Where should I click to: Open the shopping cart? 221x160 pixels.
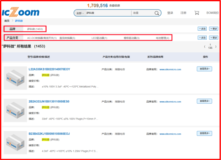click(x=196, y=13)
